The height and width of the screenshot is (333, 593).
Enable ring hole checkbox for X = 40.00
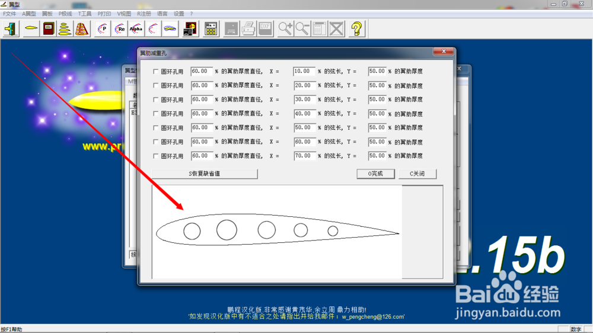[x=155, y=114]
